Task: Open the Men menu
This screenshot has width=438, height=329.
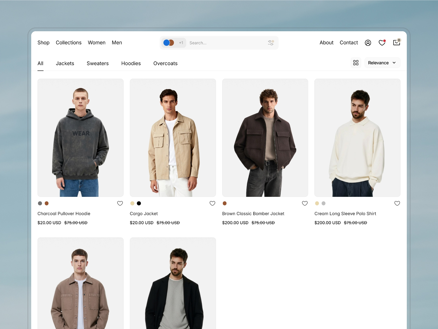Action: tap(117, 42)
